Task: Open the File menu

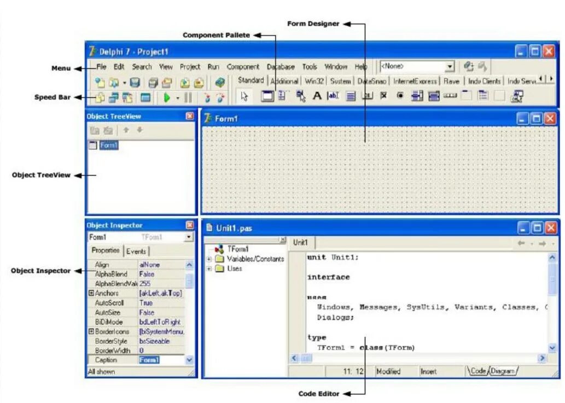Action: click(101, 67)
